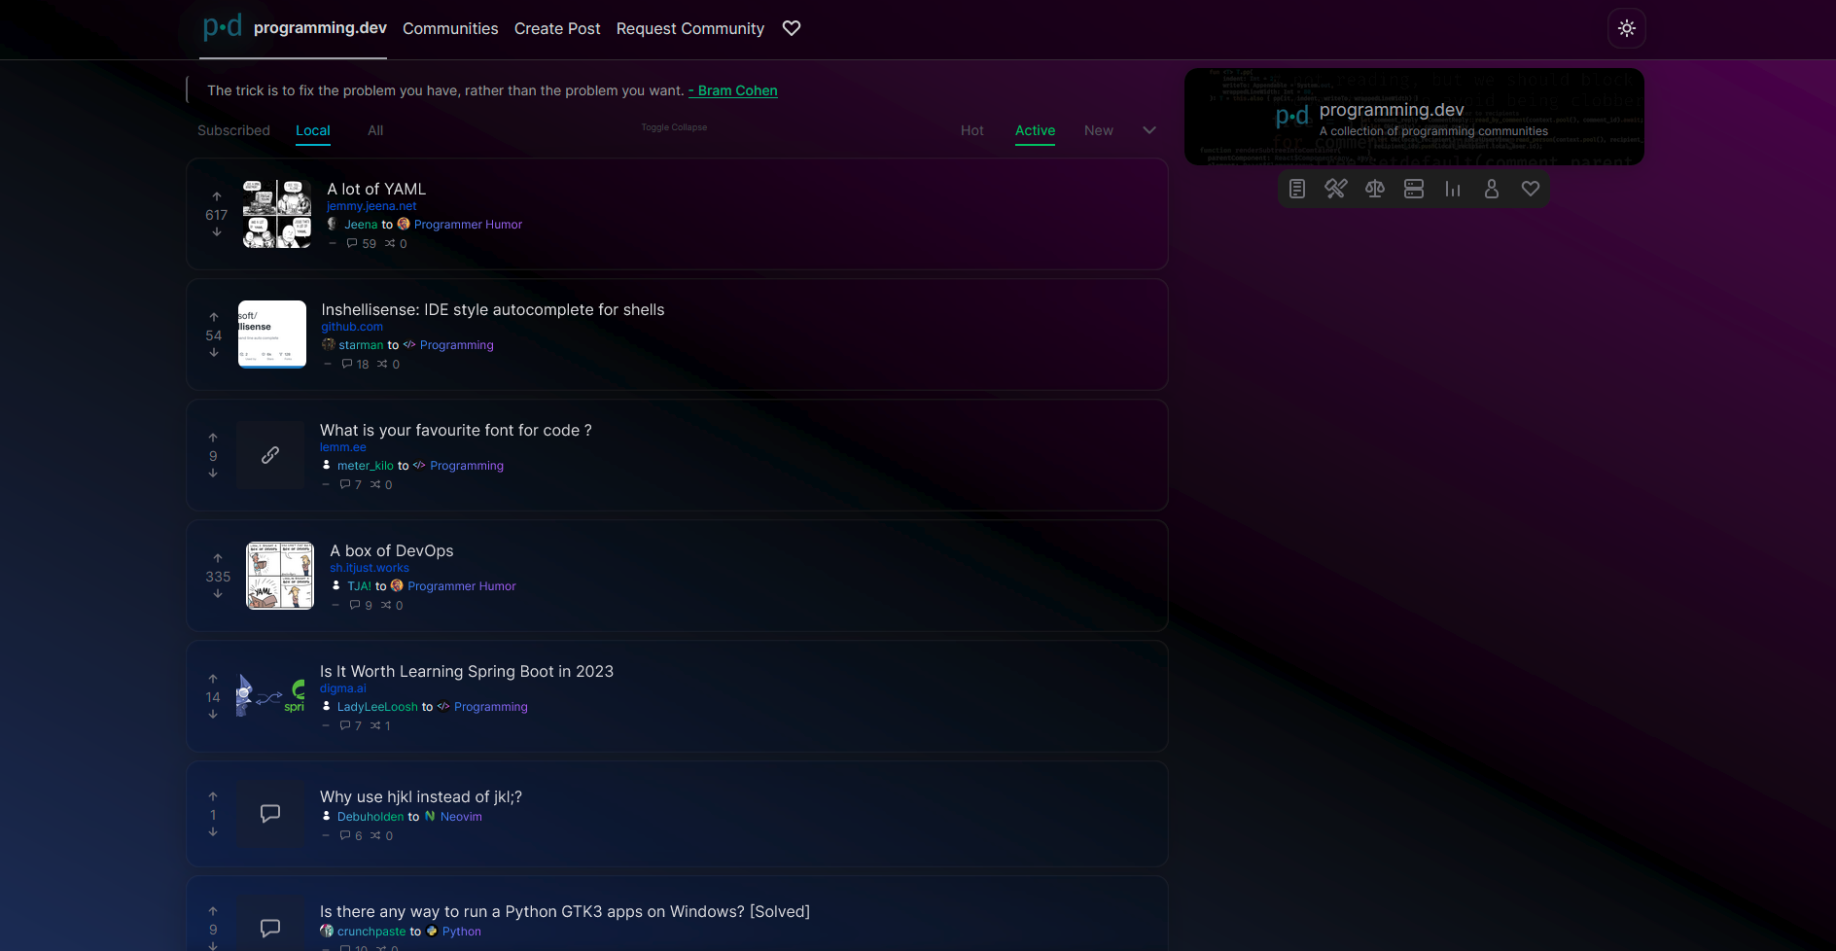Open the site info document icon in sidebar
The height and width of the screenshot is (951, 1836).
(1296, 189)
